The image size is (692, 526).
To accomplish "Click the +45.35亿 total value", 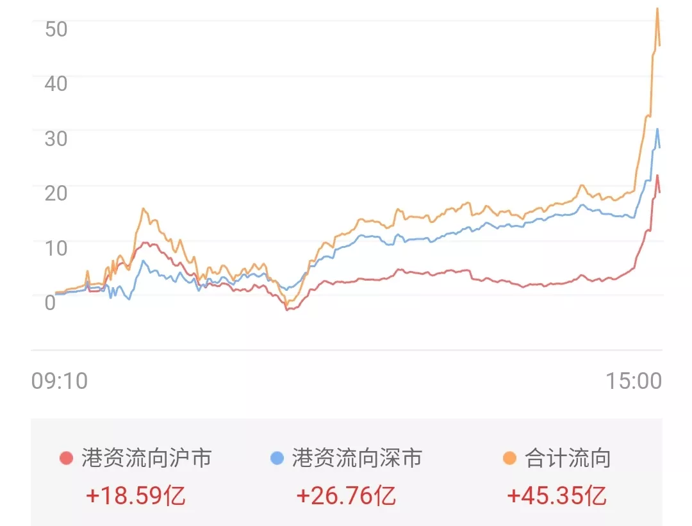I will click(557, 495).
